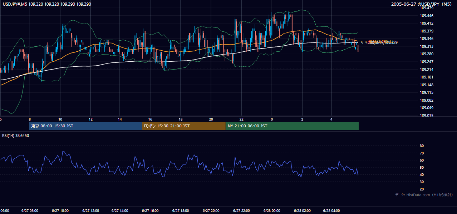Click the 109.181 price axis label

[x=427, y=77]
